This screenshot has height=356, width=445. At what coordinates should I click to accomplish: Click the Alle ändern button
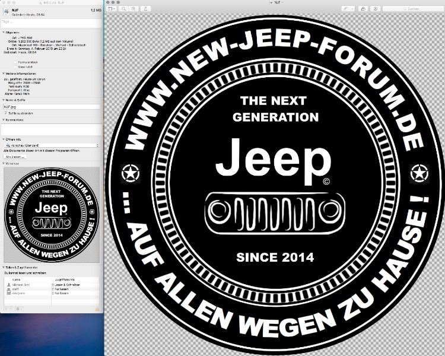tap(15, 156)
